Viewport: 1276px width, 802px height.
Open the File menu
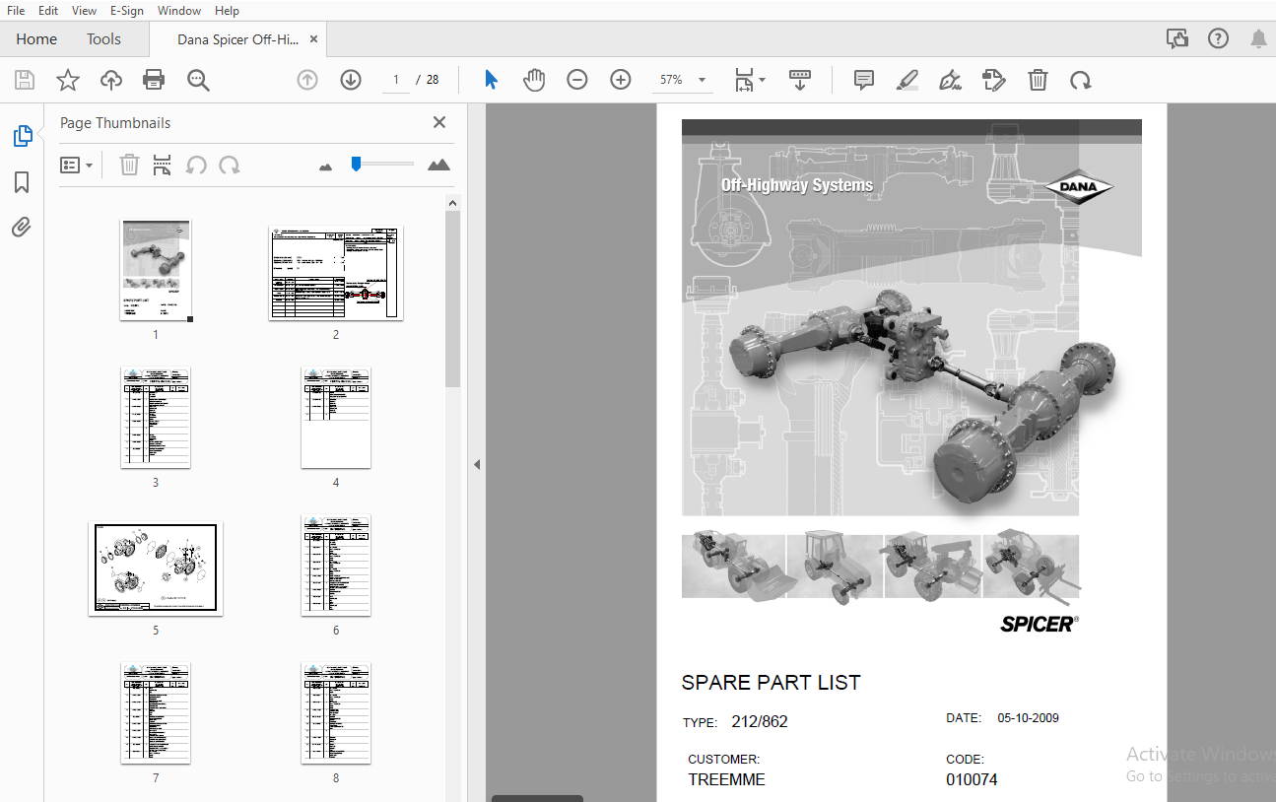[16, 10]
